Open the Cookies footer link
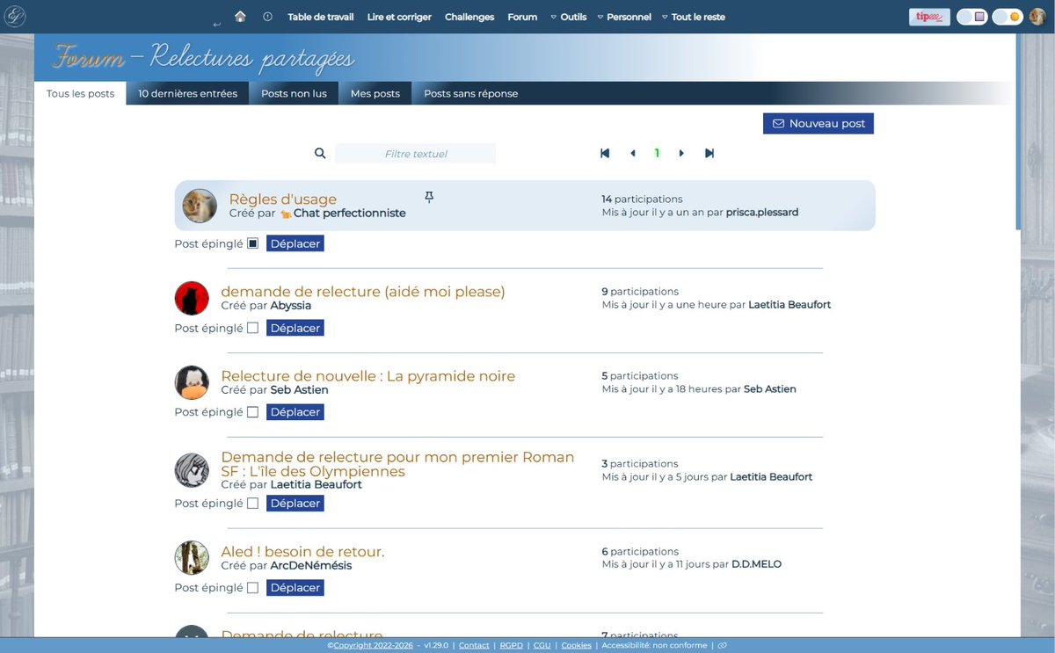The height and width of the screenshot is (653, 1055). click(x=577, y=645)
